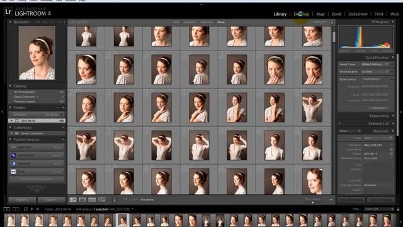The image size is (403, 227).
Task: Click the lock icon in Library Filter bar
Action: [332, 23]
